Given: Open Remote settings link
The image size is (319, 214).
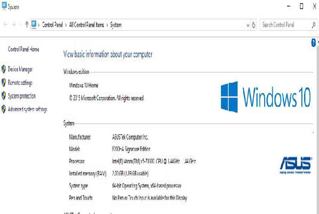Looking at the screenshot, I should coord(20,83).
